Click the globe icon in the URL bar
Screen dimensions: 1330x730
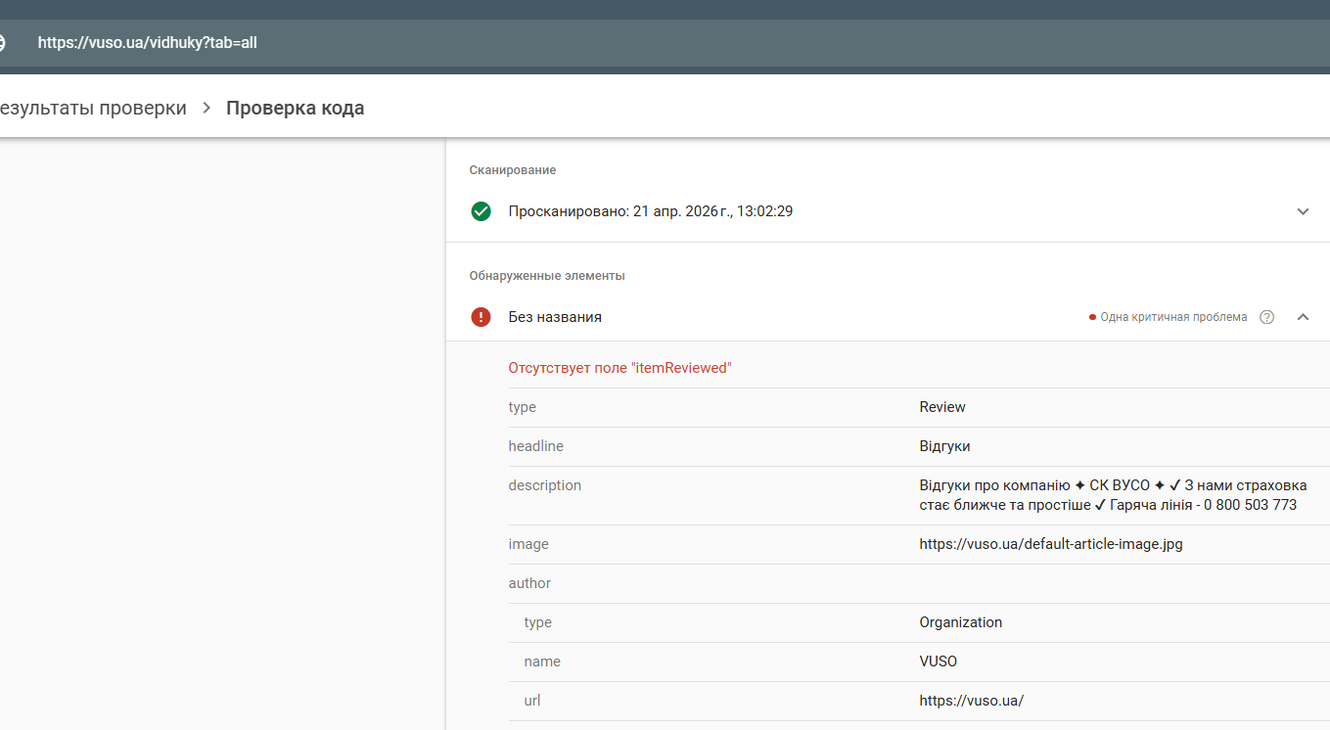coord(2,43)
